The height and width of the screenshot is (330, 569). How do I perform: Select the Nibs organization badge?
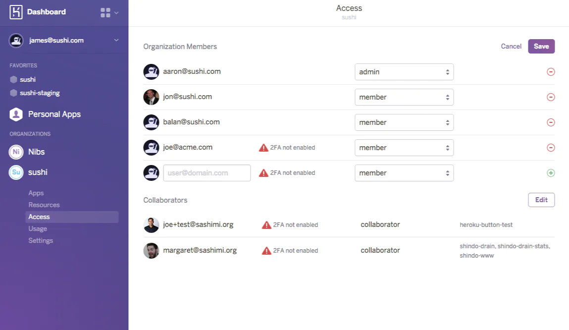(x=16, y=152)
